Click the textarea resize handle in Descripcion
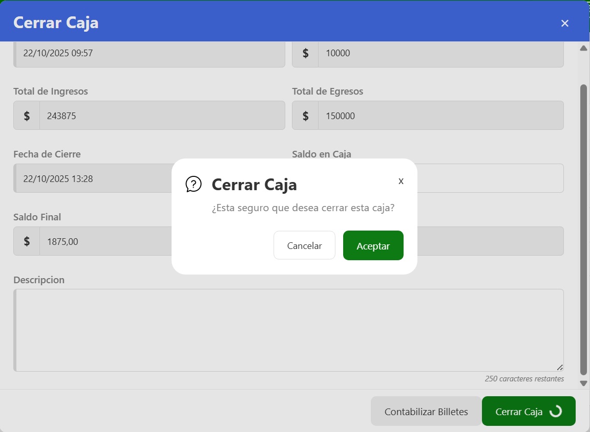The height and width of the screenshot is (432, 590). pyautogui.click(x=560, y=367)
